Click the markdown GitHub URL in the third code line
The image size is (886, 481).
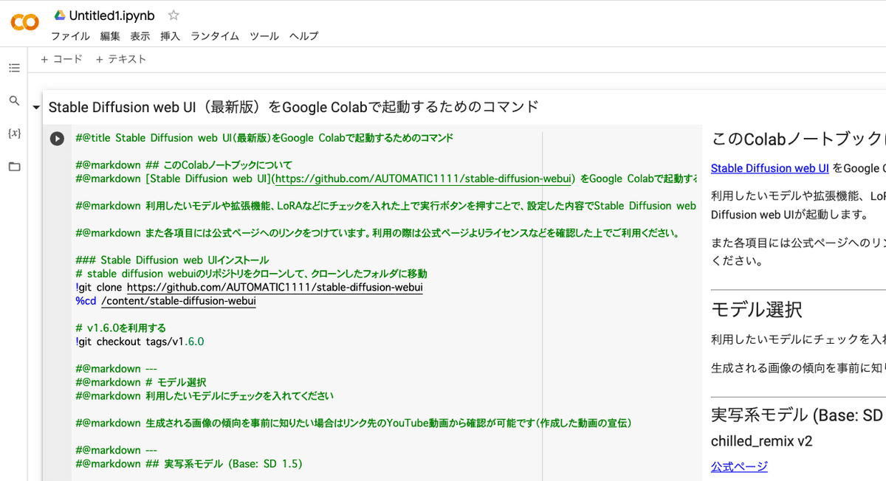425,179
